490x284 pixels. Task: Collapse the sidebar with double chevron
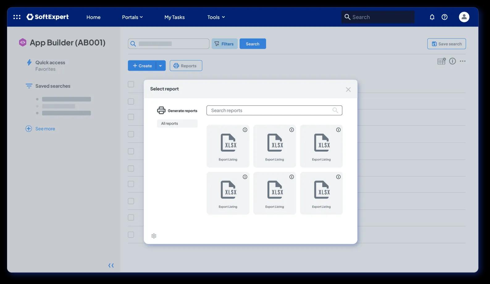(111, 265)
